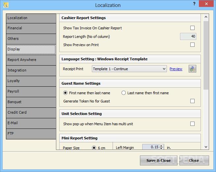Click Save & Close button
The width and height of the screenshot is (216, 172).
pos(158,160)
